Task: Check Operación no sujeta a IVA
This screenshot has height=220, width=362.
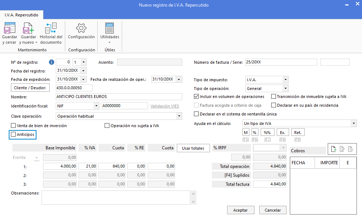Action: pyautogui.click(x=107, y=125)
